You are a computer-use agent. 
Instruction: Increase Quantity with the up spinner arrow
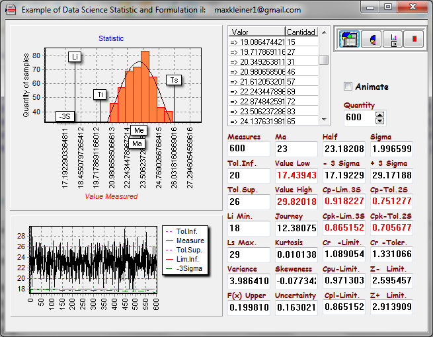pos(379,114)
